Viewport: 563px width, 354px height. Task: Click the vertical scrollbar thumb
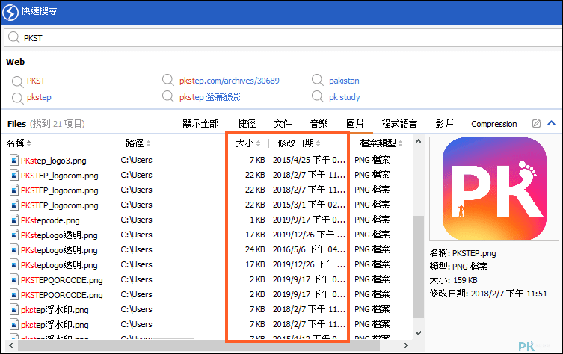coord(418,267)
